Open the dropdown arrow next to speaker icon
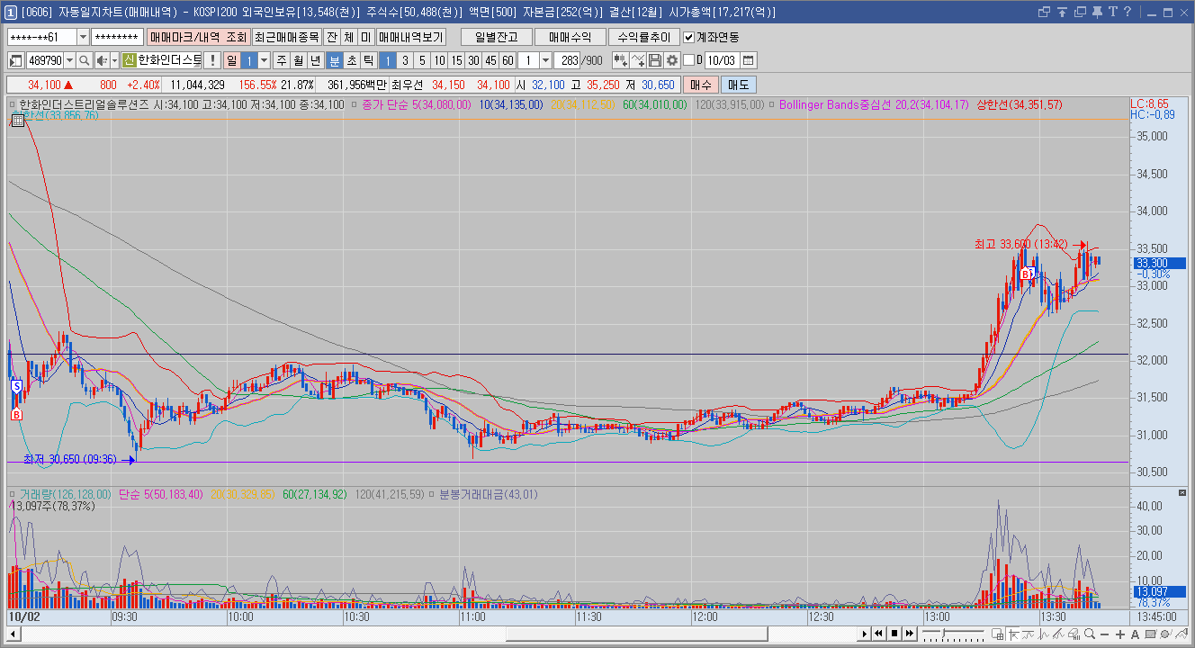1195x648 pixels. tap(114, 60)
